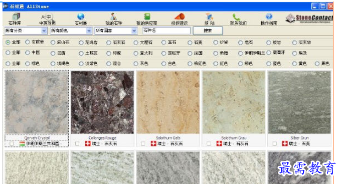340x184 pixels.
Task: Open the Collonges Rouge stone thumbnail
Action: click(x=102, y=102)
